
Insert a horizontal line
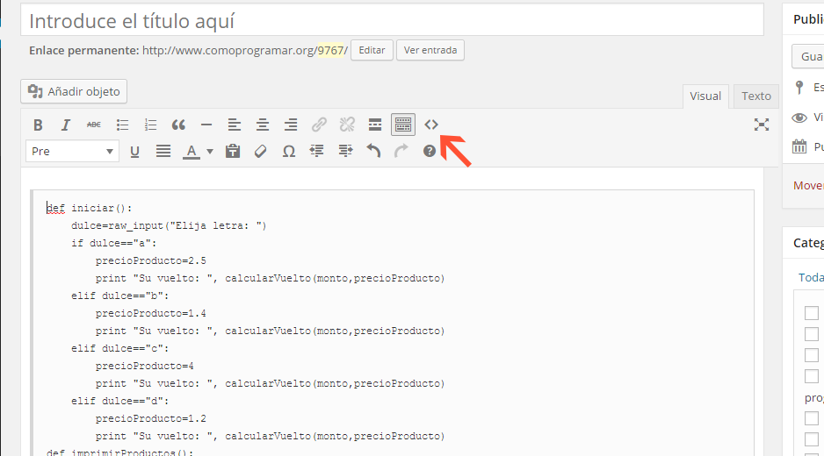click(x=206, y=125)
